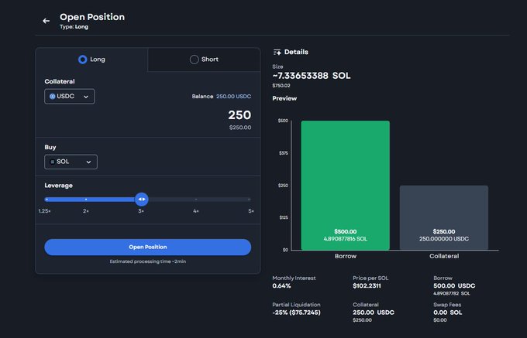Click the size value ~7.33653388 SOL
The height and width of the screenshot is (338, 527).
tap(312, 76)
